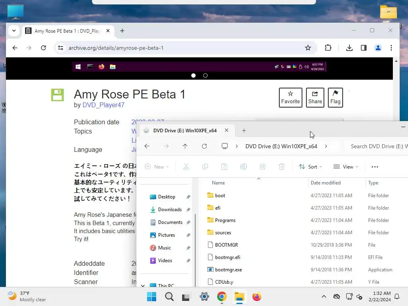Open Chrome extensions puzzle icon
Viewport: 408px width, 306px height.
328,48
